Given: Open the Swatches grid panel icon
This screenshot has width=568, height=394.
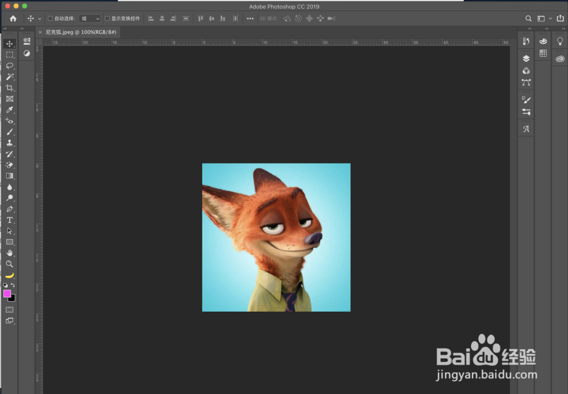Looking at the screenshot, I should point(543,53).
